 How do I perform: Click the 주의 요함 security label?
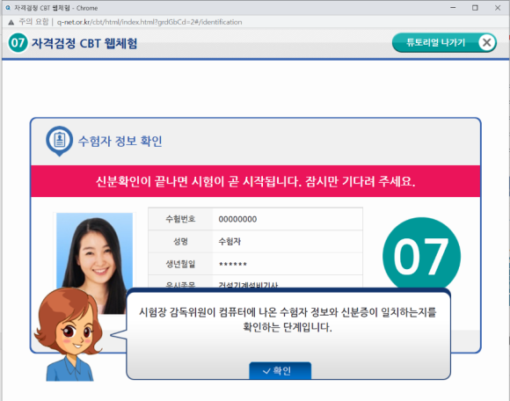click(x=33, y=22)
